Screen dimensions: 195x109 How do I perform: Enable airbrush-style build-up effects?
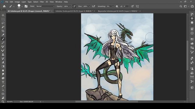(94, 6)
